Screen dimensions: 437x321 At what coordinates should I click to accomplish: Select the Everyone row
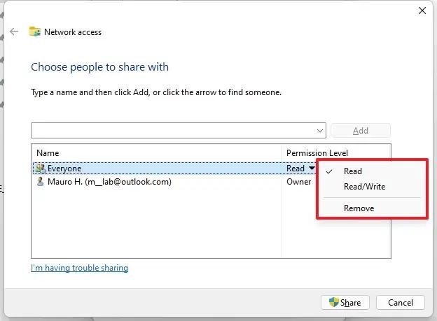pos(174,168)
